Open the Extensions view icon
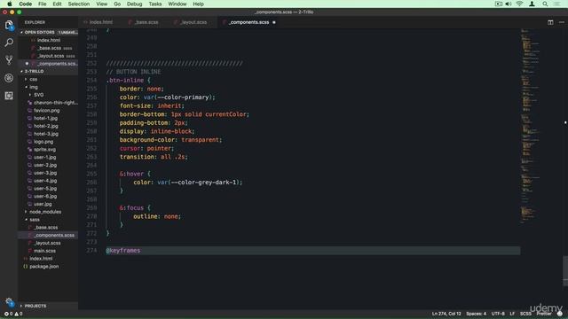 click(9, 96)
